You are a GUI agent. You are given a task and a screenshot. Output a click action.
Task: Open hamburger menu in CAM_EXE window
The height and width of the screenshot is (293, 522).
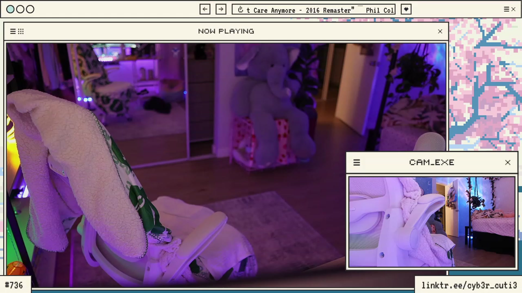[356, 163]
